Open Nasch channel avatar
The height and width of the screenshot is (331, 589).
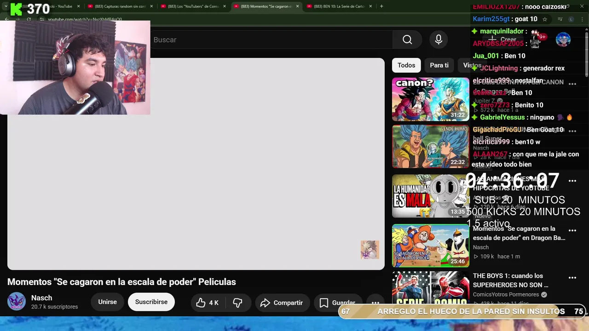[17, 302]
